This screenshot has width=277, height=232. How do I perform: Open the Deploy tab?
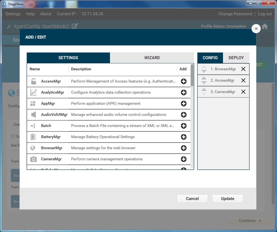point(236,58)
